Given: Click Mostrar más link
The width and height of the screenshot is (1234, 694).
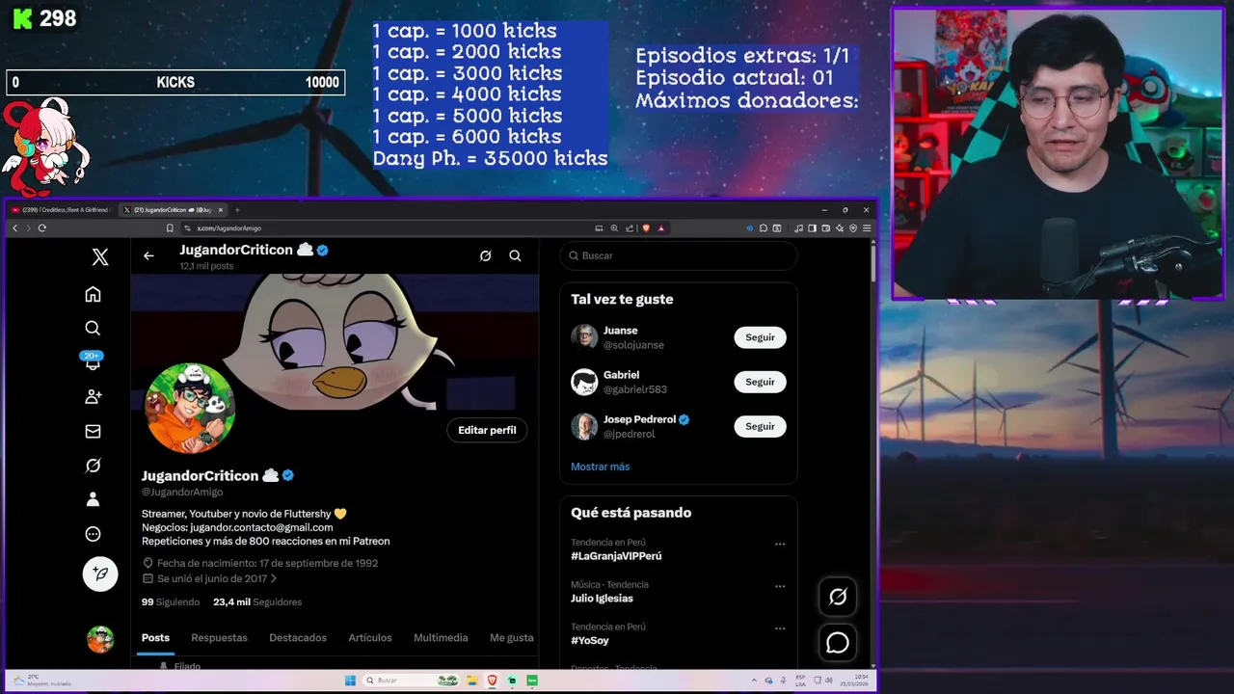Looking at the screenshot, I should (x=600, y=467).
